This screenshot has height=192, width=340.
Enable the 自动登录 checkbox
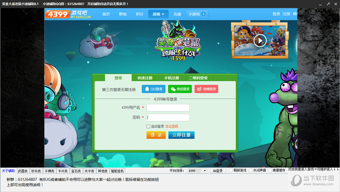[148, 126]
